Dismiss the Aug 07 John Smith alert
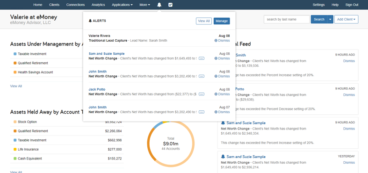Viewport: 368px width, 173px height. 222,112
